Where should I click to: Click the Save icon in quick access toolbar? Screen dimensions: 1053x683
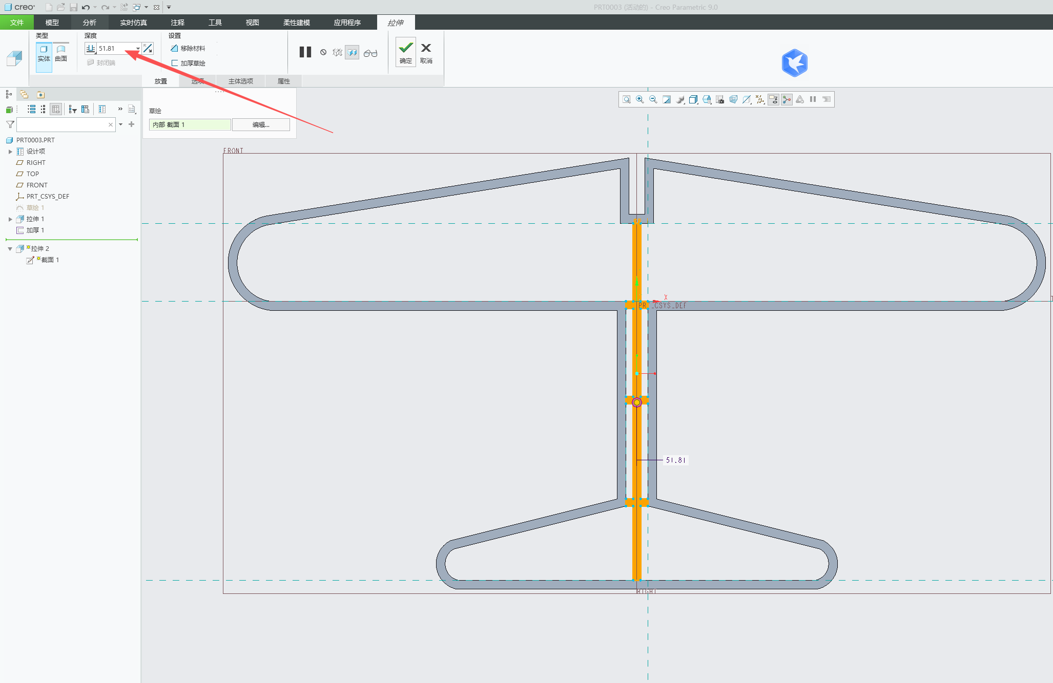pos(73,7)
